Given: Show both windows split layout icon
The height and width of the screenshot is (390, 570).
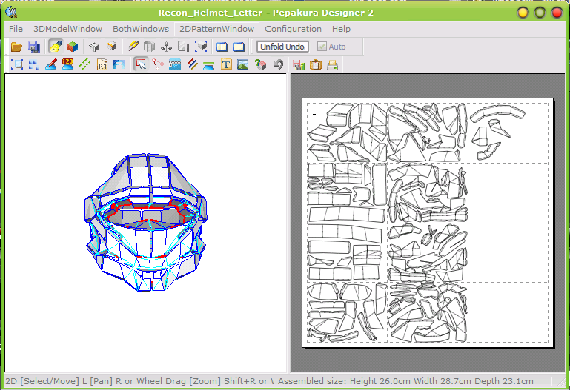Looking at the screenshot, I should click(222, 47).
